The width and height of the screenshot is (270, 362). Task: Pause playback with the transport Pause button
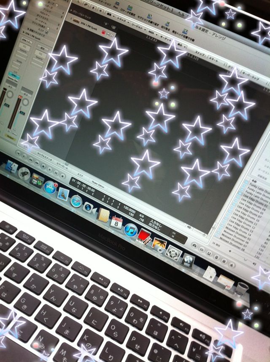click(x=56, y=173)
